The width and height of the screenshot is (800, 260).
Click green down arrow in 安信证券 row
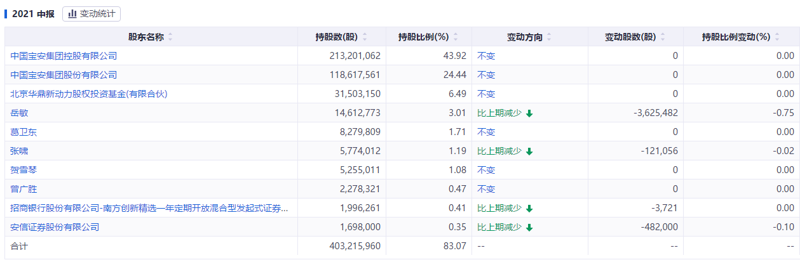click(x=529, y=228)
